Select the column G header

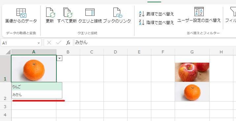click(192, 52)
